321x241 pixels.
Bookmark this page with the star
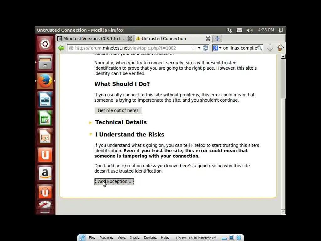point(193,48)
